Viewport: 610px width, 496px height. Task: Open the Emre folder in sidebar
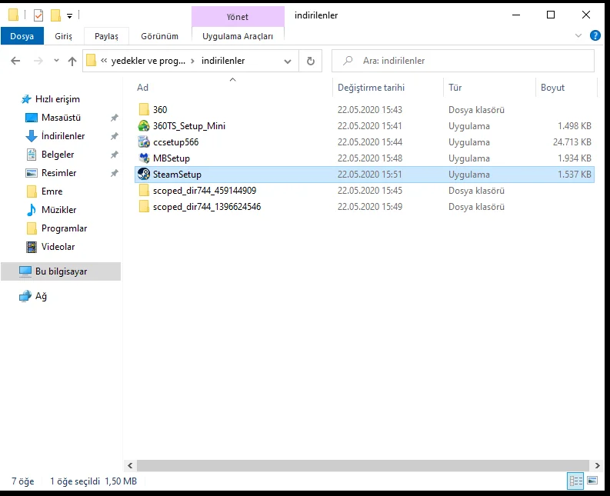pos(52,191)
